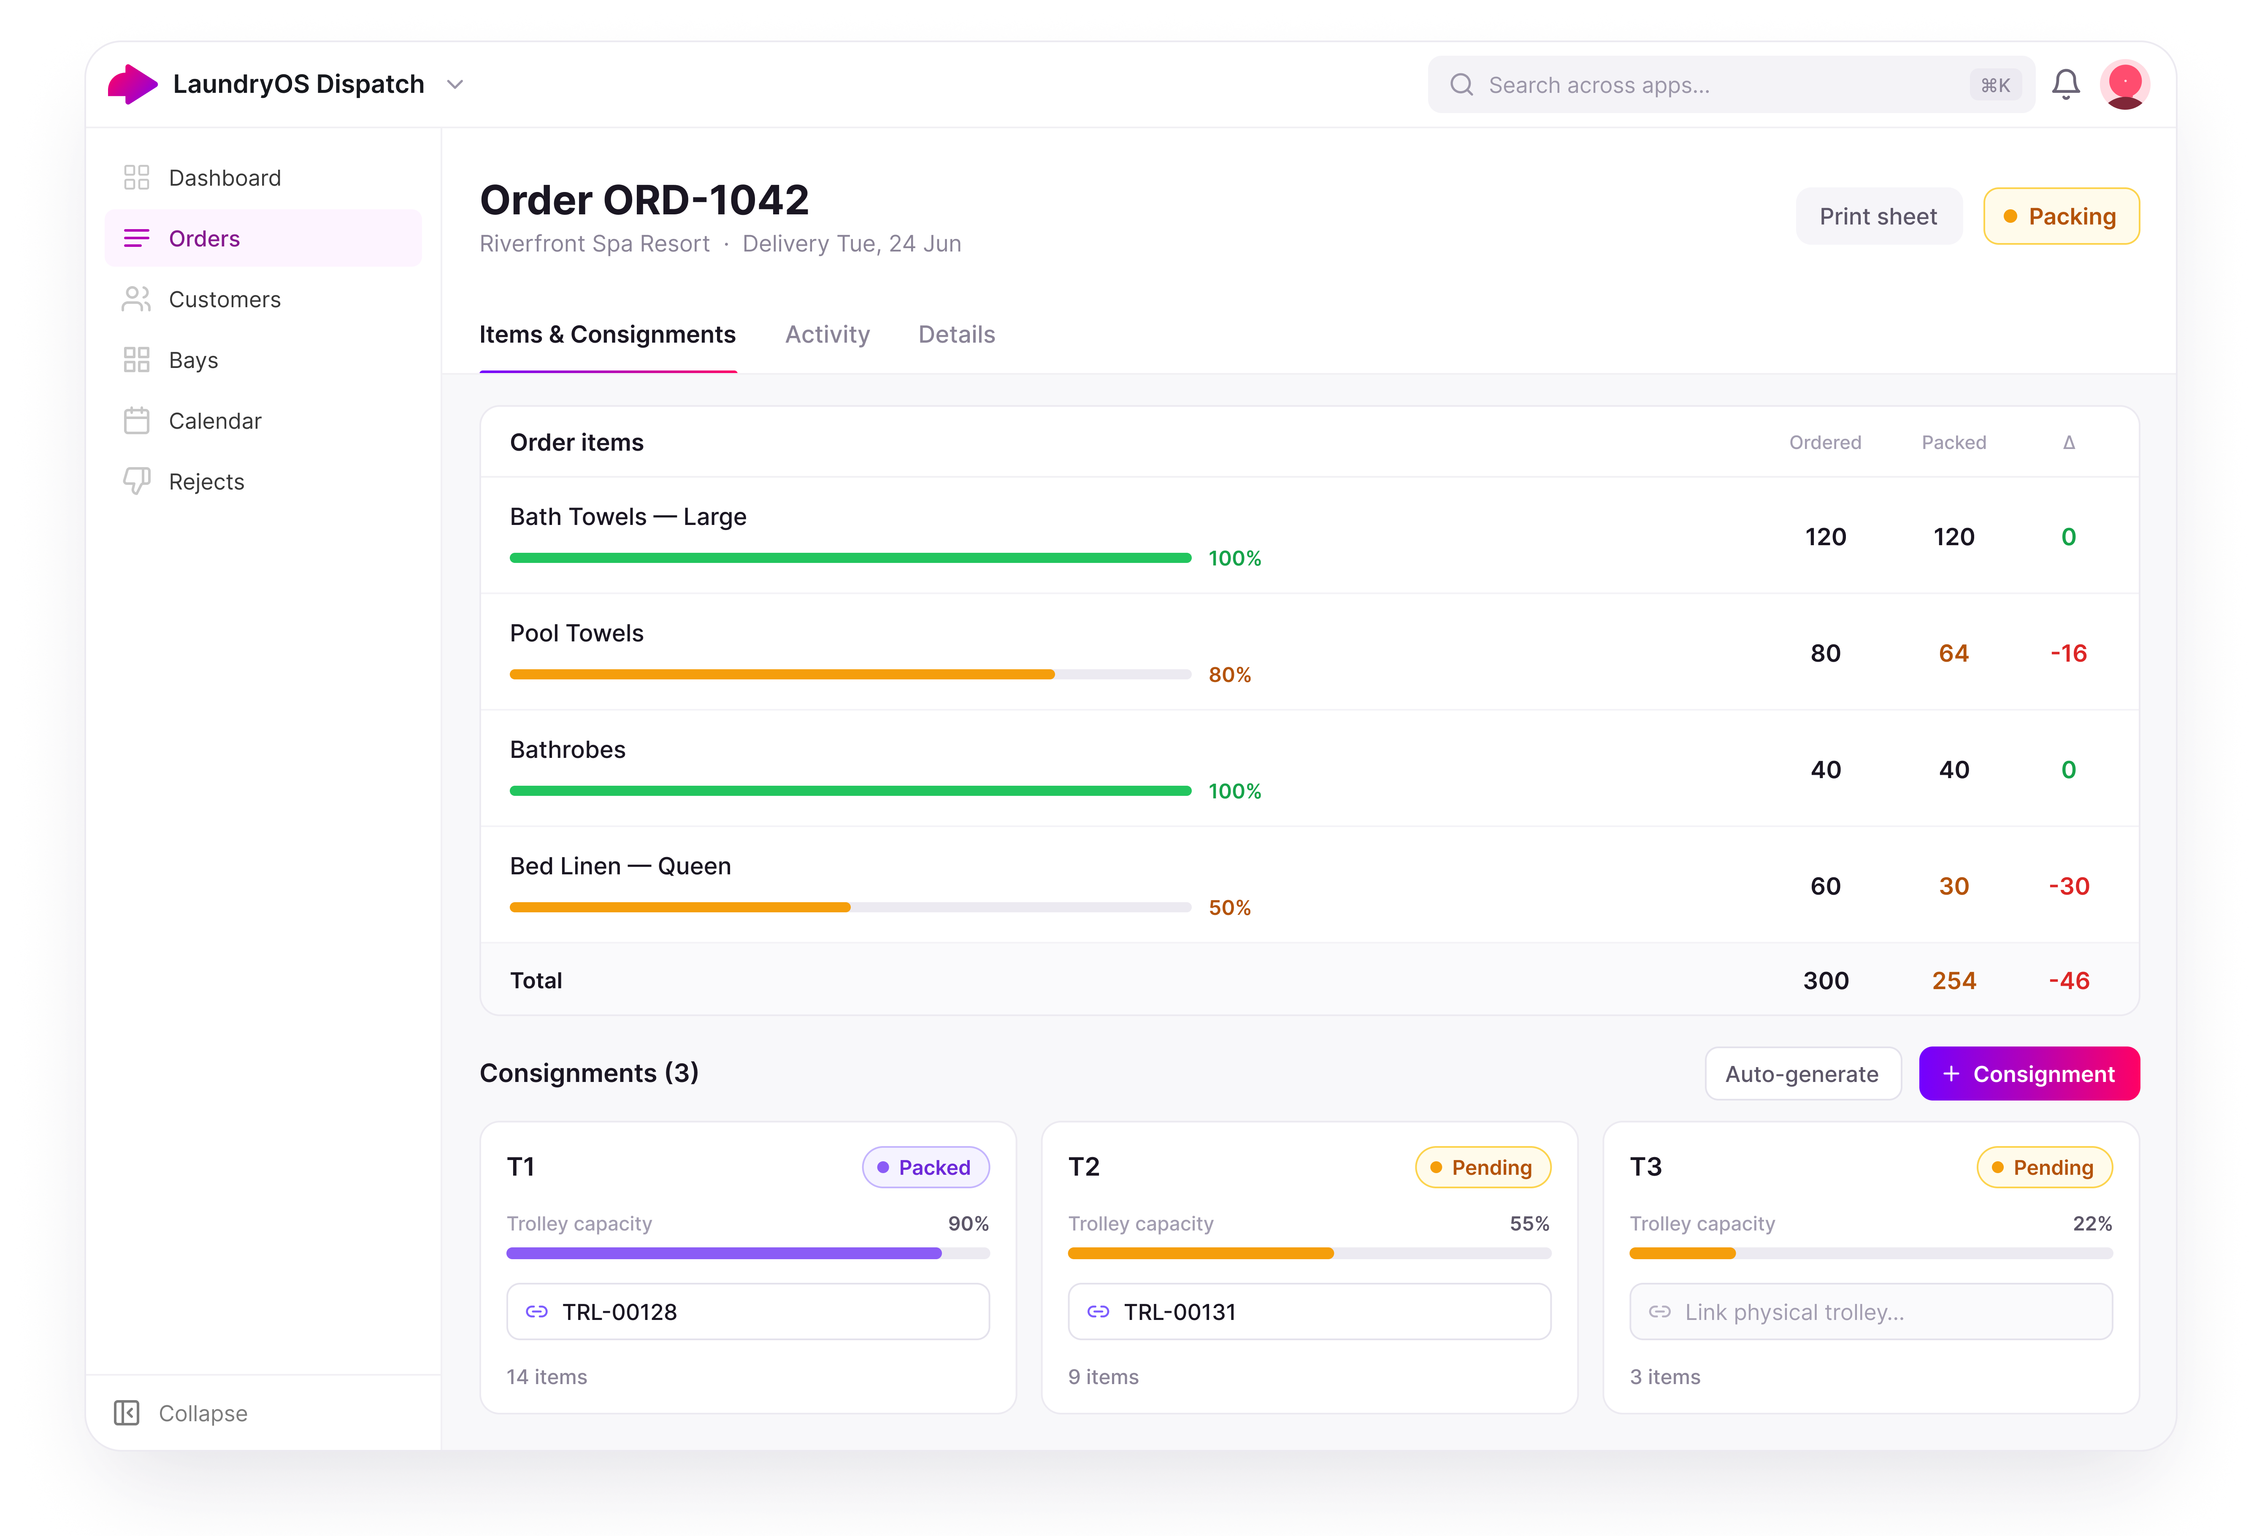Image resolution: width=2262 pixels, height=1536 pixels.
Task: Click the T1 trolley capacity bar
Action: coord(747,1254)
